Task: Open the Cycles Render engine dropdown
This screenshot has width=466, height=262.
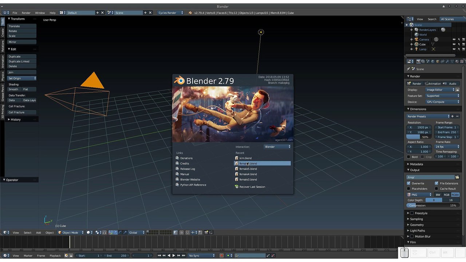Action: point(170,13)
